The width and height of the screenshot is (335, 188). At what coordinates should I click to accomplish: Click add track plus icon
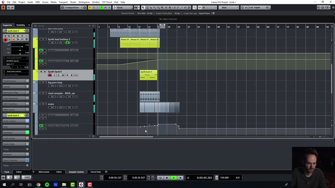point(90,26)
